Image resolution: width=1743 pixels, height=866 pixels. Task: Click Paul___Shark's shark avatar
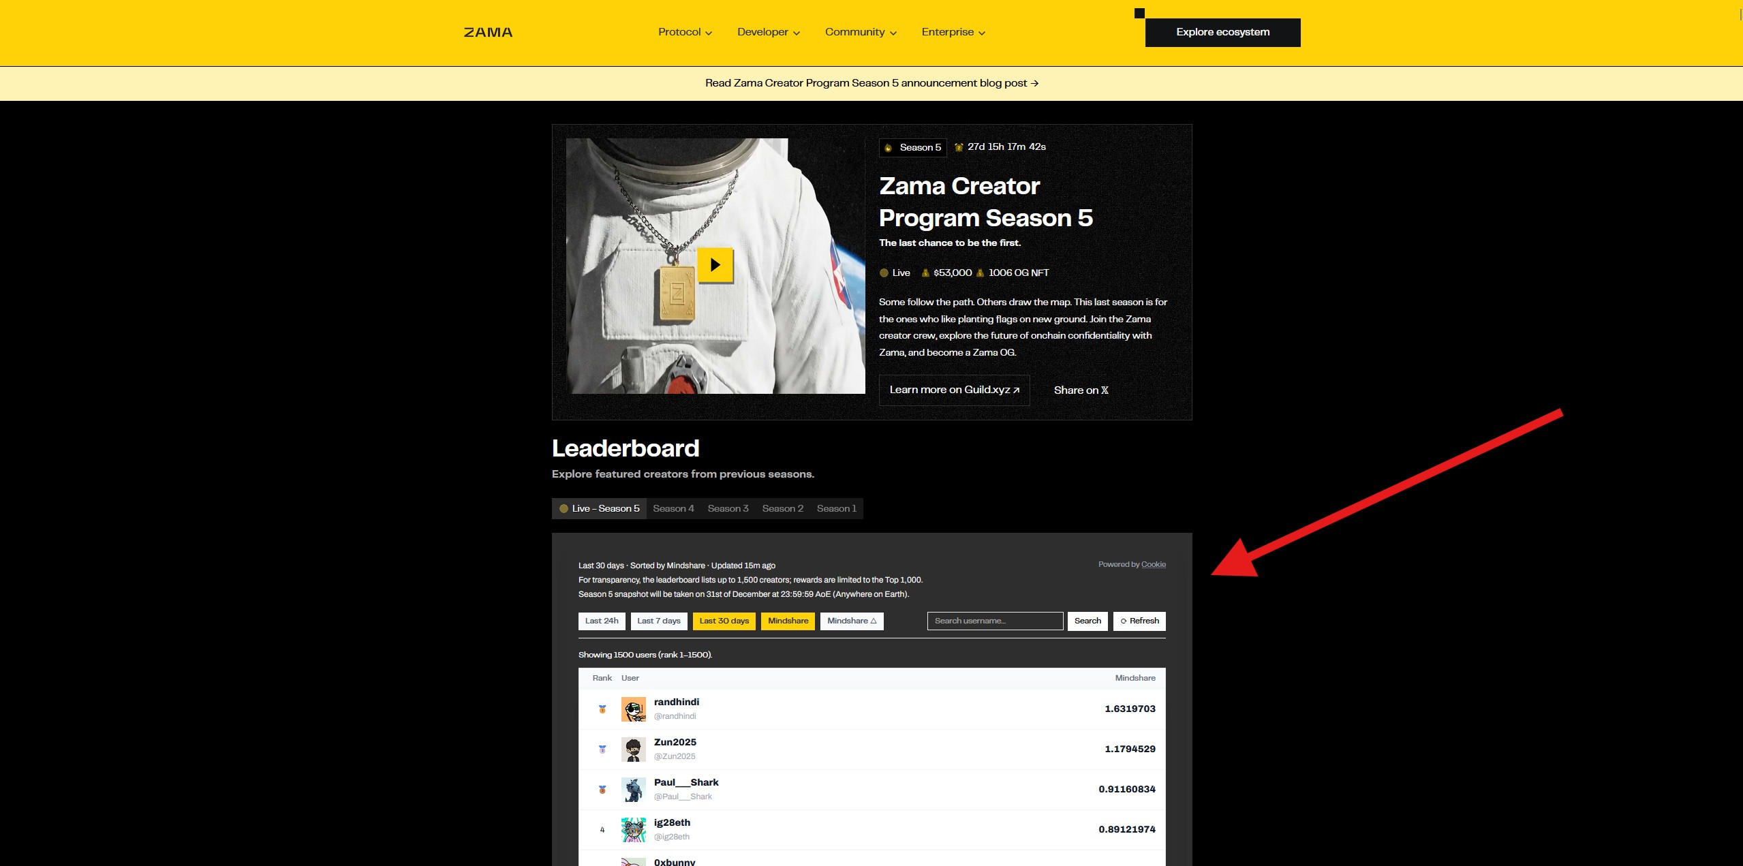tap(634, 790)
